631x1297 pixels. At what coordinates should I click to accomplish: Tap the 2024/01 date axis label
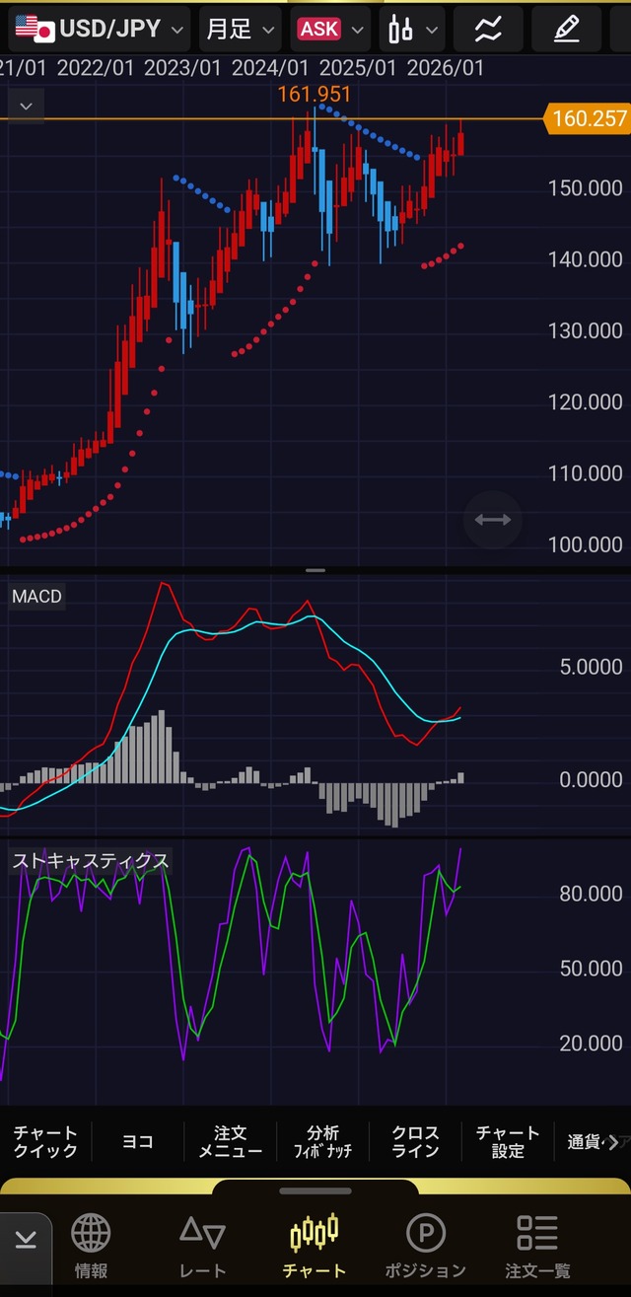(x=269, y=68)
